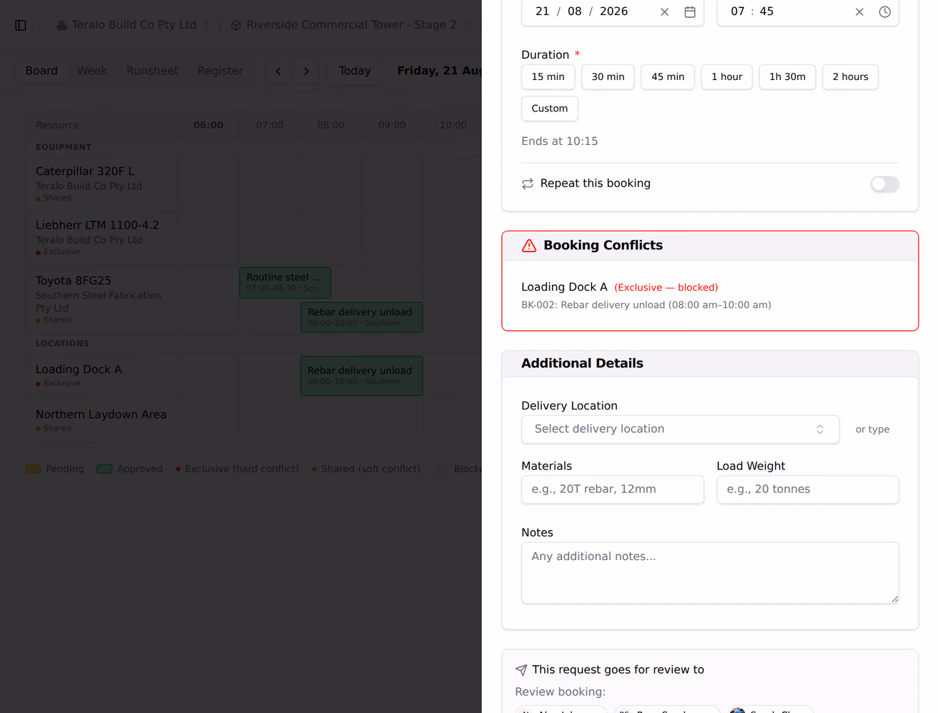Focus the Load Weight input field
The image size is (938, 713).
coord(808,489)
